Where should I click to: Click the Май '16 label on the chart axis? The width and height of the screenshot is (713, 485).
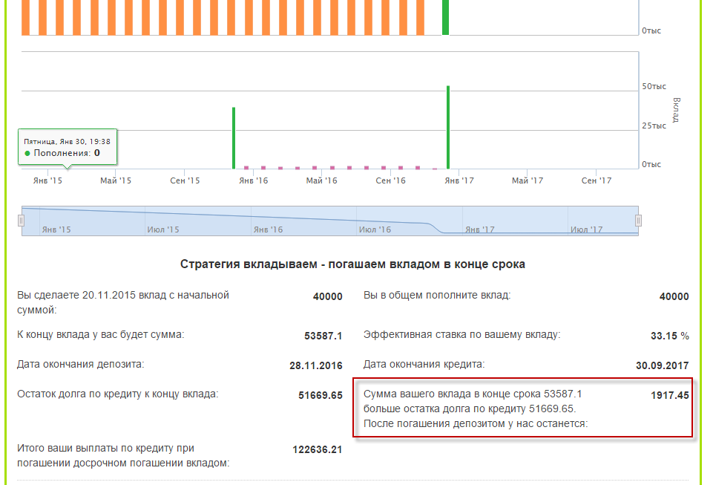pyautogui.click(x=321, y=180)
